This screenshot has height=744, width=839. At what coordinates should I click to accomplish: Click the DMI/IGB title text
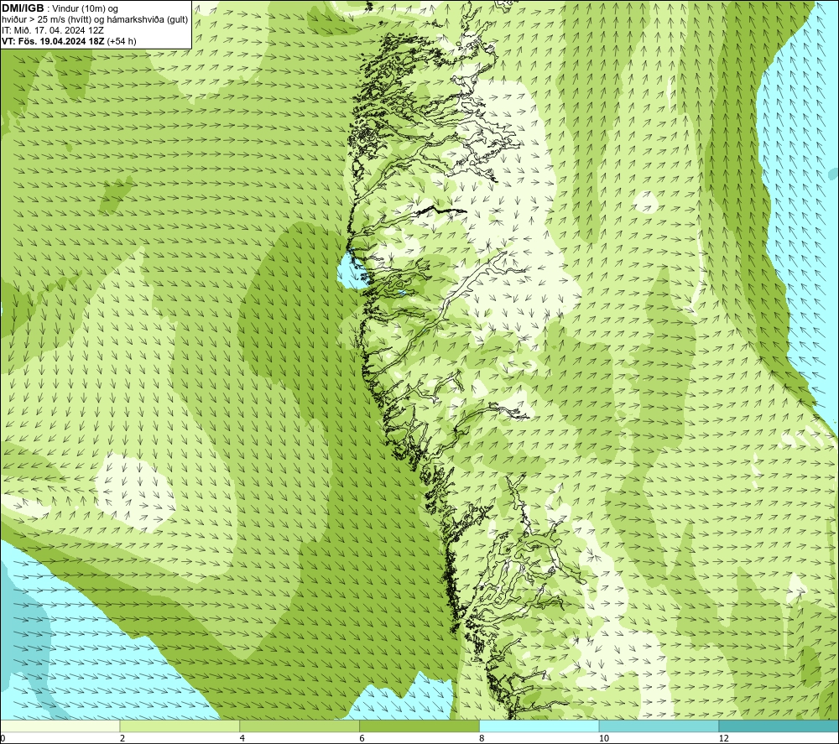pyautogui.click(x=23, y=8)
